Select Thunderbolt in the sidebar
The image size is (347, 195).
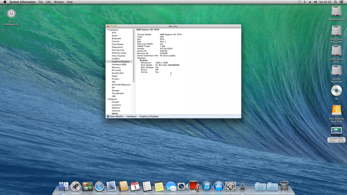118,93
